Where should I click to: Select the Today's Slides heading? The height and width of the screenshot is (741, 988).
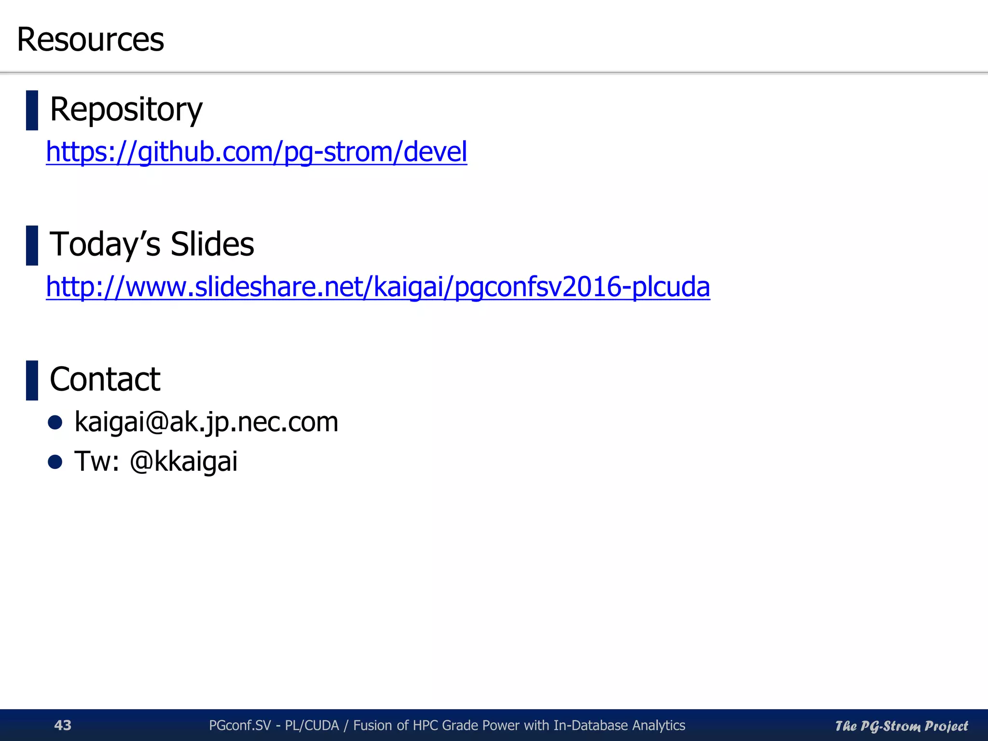tap(152, 244)
